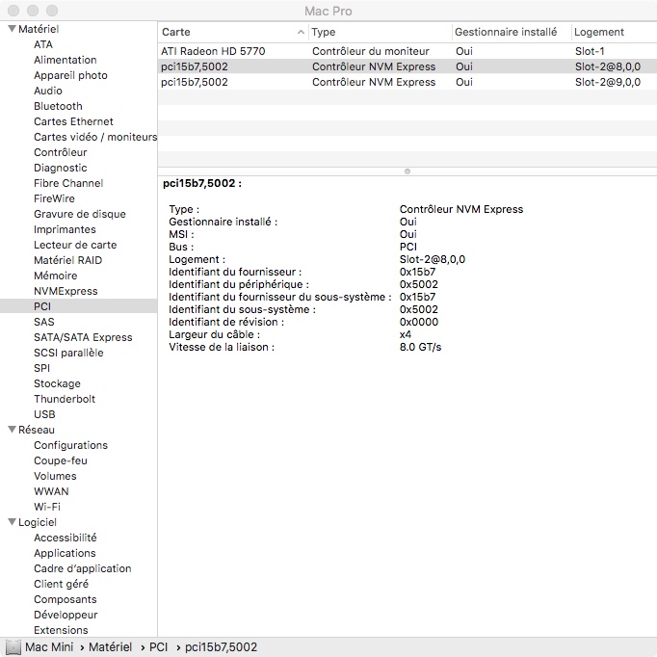Select pci15b7,5002 row in Slot-2@9,0,0
The height and width of the screenshot is (657, 657).
tap(407, 82)
